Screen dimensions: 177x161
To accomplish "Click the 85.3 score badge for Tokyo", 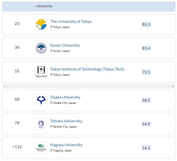I will click(x=146, y=24).
